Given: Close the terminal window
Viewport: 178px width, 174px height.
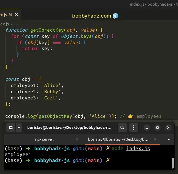Looking at the screenshot, I should coord(168,128).
